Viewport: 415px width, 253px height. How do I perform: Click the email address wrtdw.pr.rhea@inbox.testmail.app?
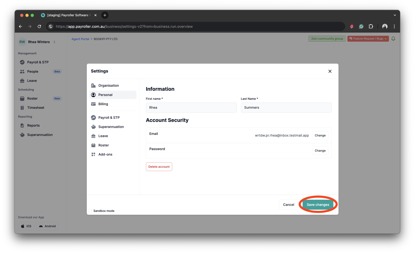click(282, 135)
